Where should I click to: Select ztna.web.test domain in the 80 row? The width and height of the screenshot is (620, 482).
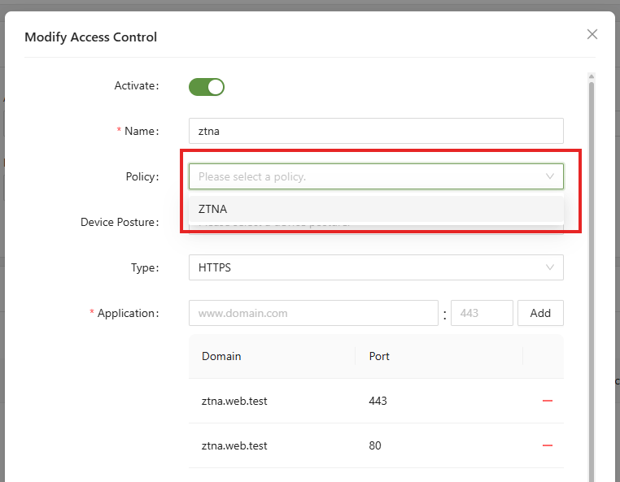pos(234,445)
